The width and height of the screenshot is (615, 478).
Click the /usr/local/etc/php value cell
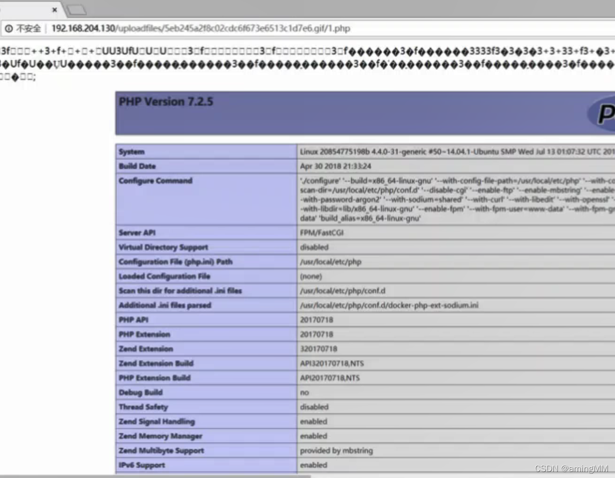click(x=456, y=261)
